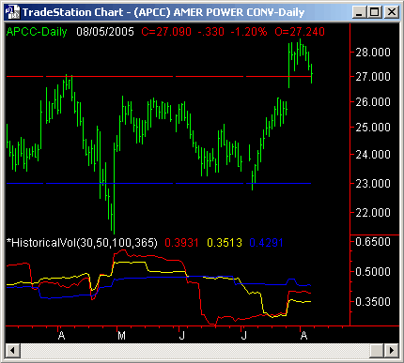Viewport: 404px width, 363px height.
Task: Select the APCC-Daily symbol label
Action: [x=37, y=32]
